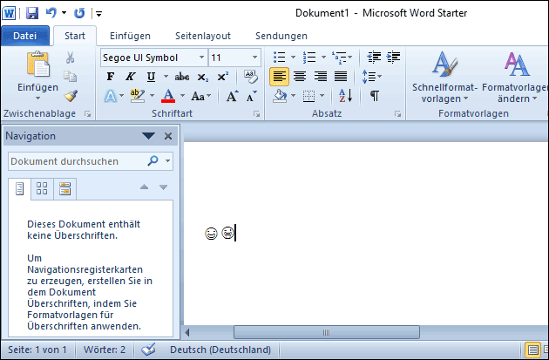Open line spacing options

point(370,77)
